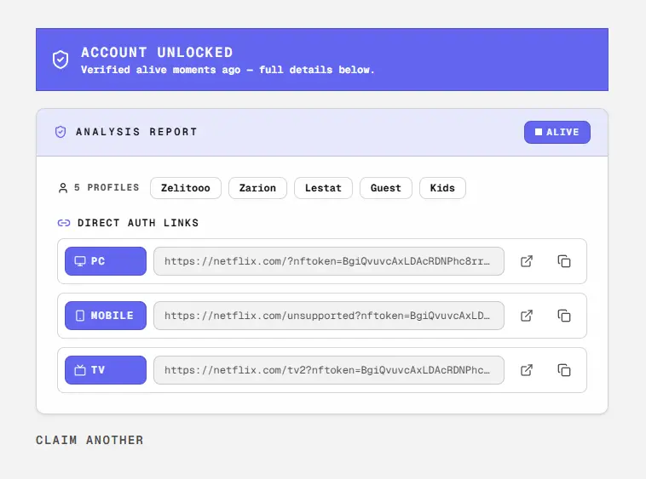Viewport: 646px width, 479px height.
Task: Open the PC auth link externally
Action: pos(527,261)
